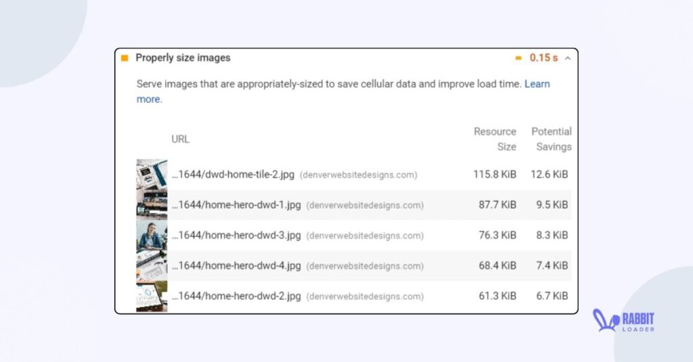Viewport: 693px width, 362px height.
Task: Open thumbnail for home-hero-dwd-3.jpg
Action: pyautogui.click(x=152, y=235)
